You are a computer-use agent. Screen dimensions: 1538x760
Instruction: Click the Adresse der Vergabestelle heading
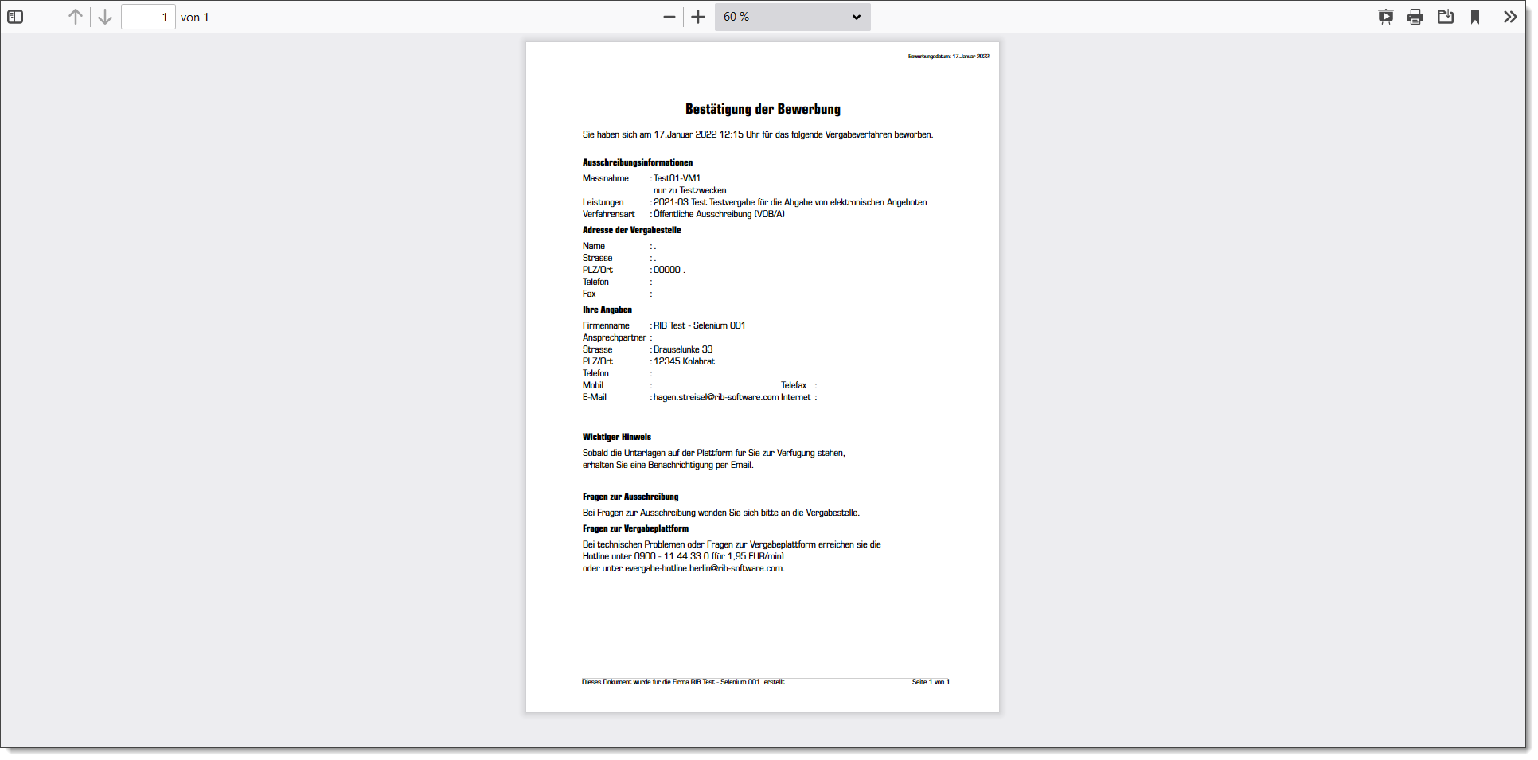pos(631,230)
